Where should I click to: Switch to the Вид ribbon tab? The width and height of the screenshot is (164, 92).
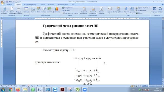[x=73, y=5]
